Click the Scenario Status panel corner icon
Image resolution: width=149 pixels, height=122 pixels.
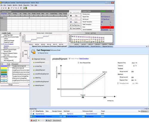coord(113,11)
